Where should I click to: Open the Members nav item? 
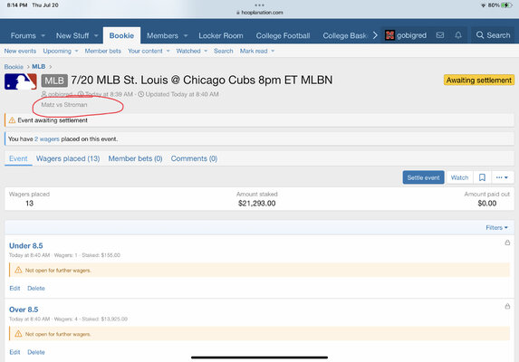click(162, 35)
